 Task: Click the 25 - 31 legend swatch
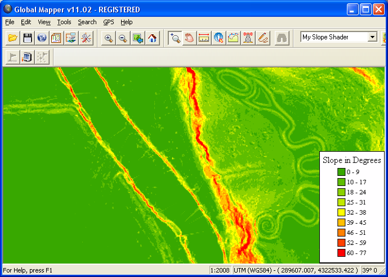coord(341,202)
